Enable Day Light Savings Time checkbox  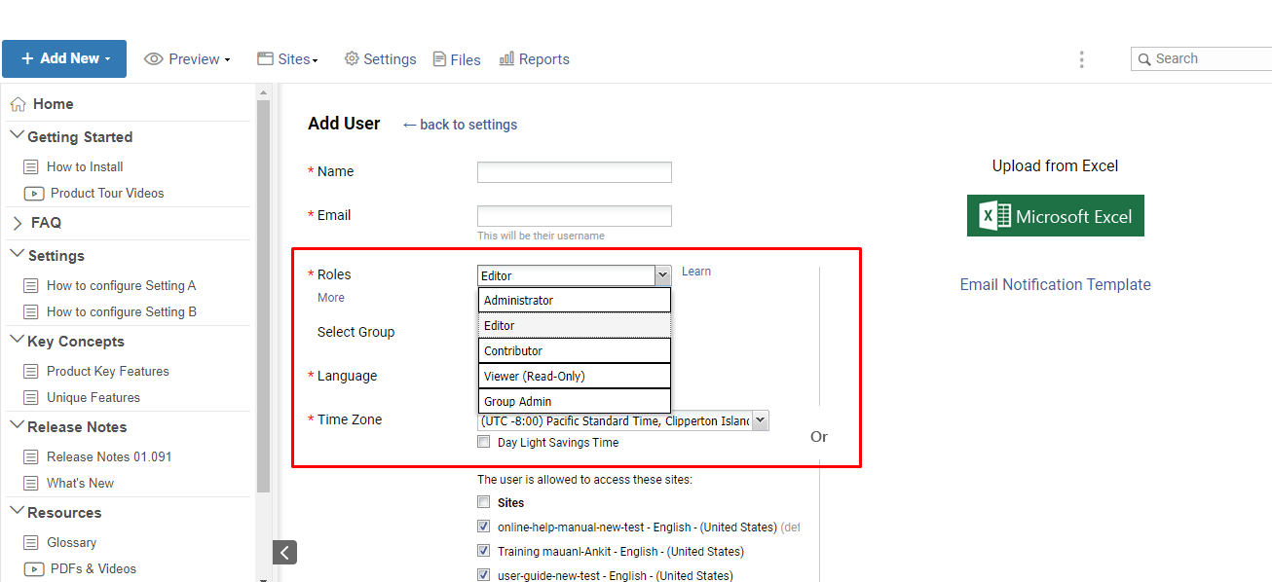[x=484, y=442]
